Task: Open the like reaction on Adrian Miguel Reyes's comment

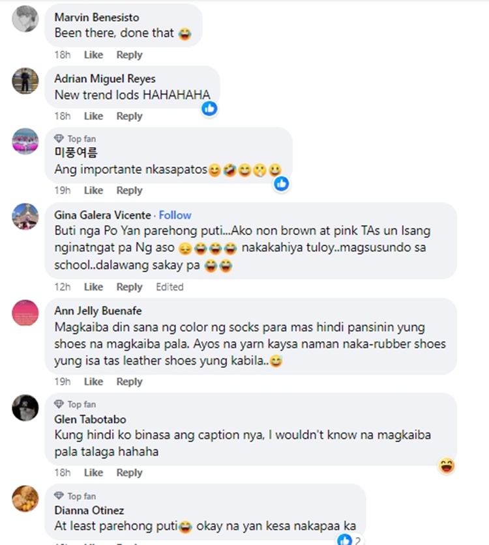Action: click(x=209, y=109)
